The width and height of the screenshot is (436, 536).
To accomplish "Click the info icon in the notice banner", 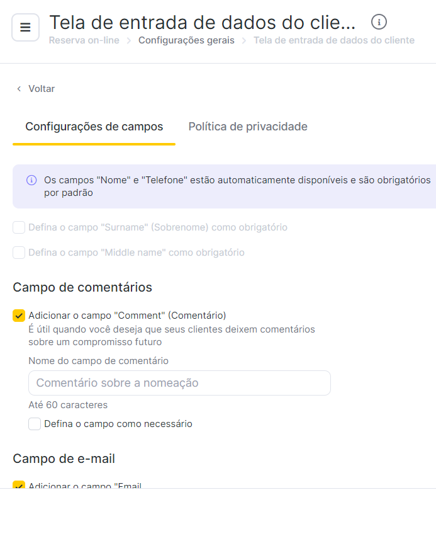I will [x=31, y=180].
